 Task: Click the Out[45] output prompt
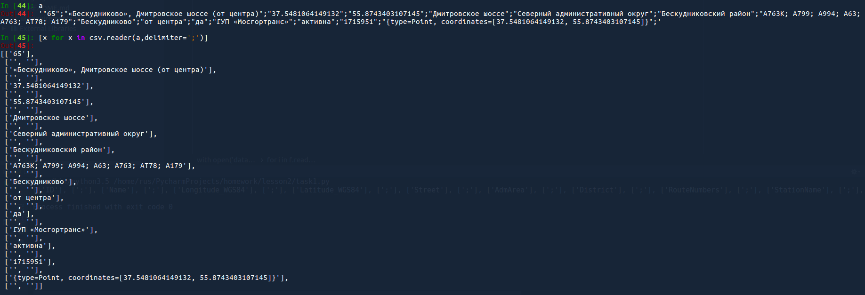coord(14,46)
